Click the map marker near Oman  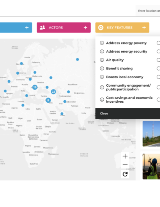pos(62,114)
